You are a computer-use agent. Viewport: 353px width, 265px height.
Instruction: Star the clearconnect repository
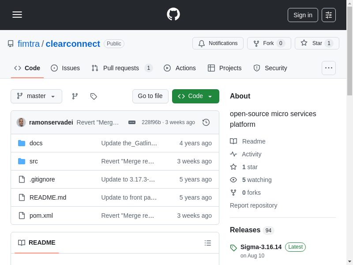click(x=317, y=43)
